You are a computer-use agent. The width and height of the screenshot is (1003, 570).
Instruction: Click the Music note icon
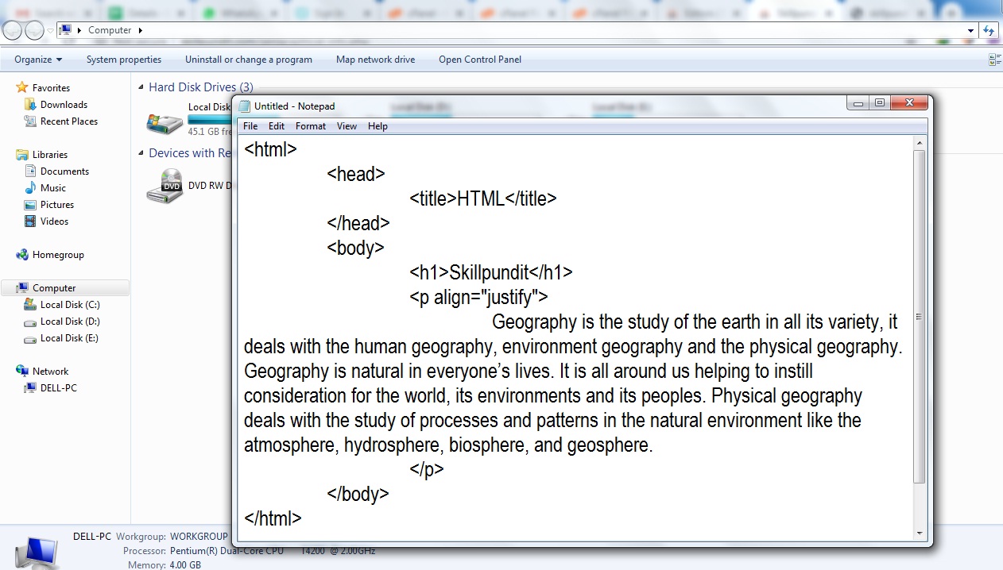(30, 187)
